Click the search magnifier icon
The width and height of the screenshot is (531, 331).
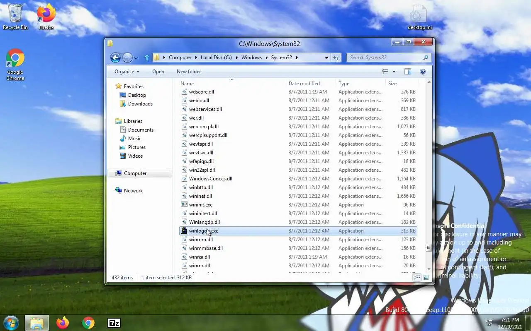click(x=426, y=58)
